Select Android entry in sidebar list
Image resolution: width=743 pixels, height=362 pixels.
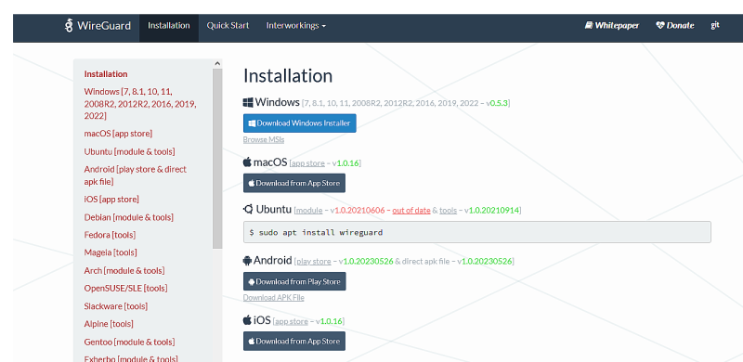tap(136, 175)
